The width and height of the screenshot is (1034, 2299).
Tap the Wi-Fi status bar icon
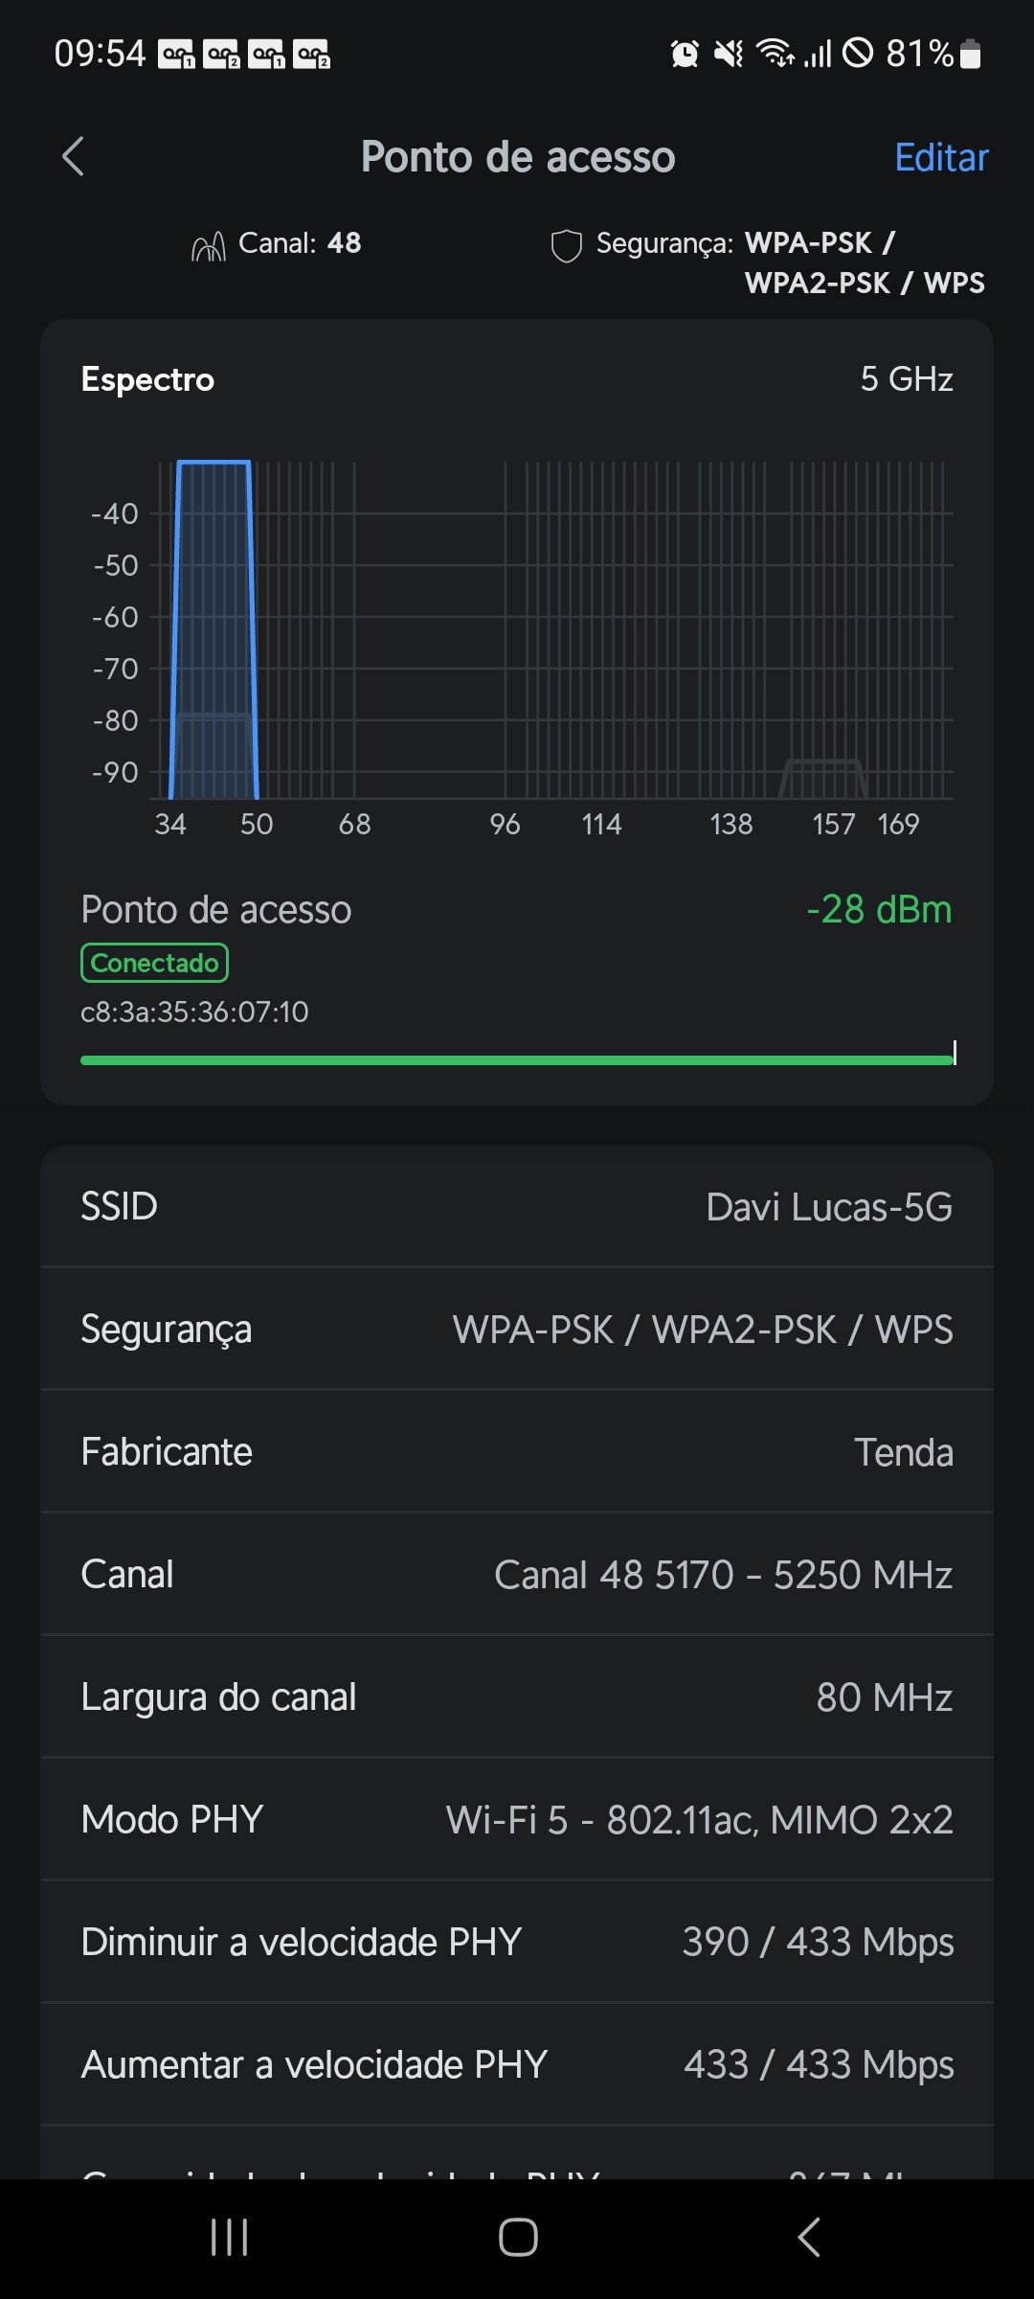(x=775, y=54)
